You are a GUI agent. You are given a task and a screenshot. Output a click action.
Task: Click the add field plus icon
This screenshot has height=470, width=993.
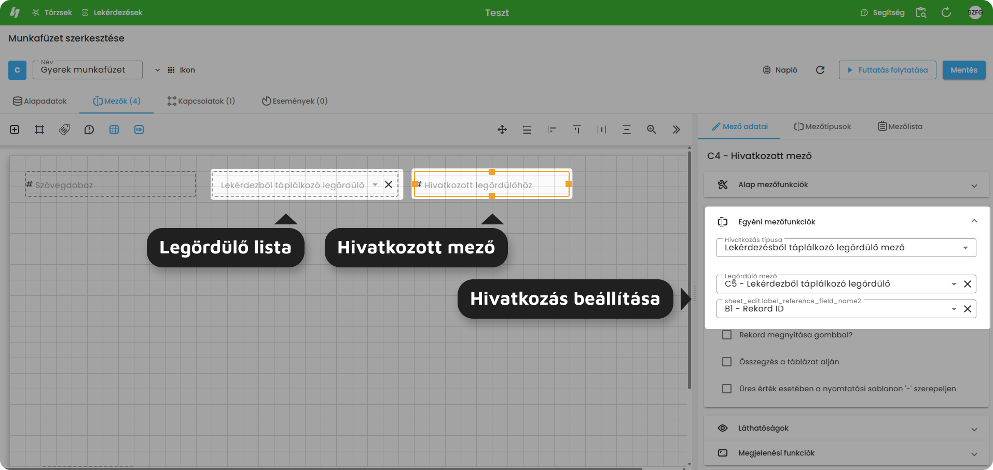[15, 130]
